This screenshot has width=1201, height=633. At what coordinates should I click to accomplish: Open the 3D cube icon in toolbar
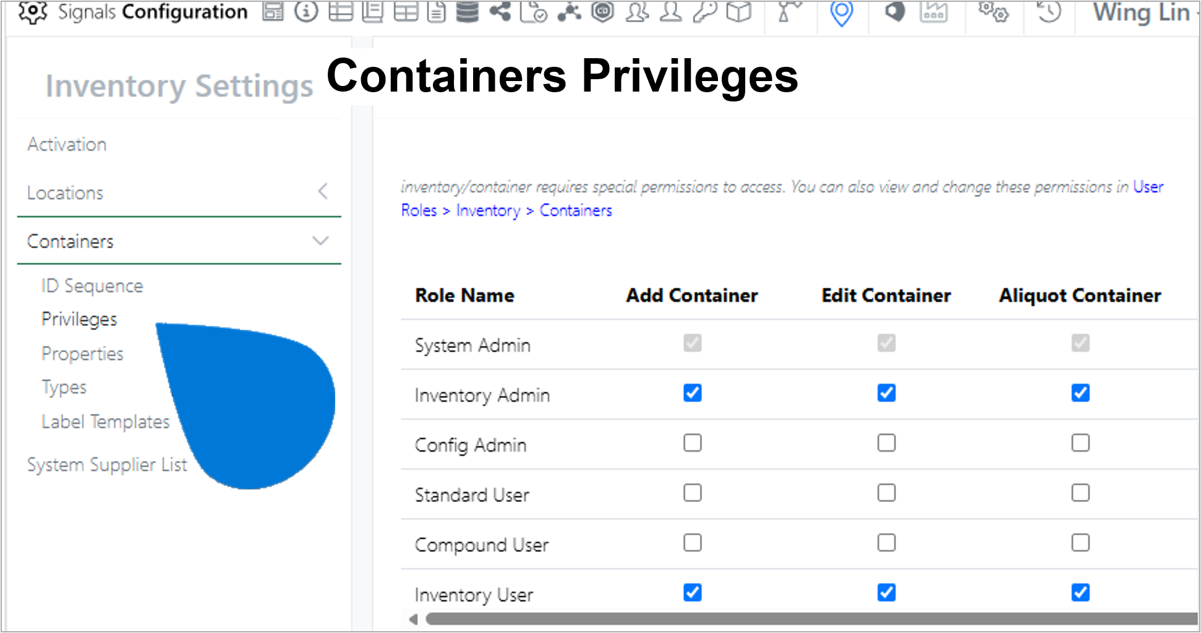(738, 11)
